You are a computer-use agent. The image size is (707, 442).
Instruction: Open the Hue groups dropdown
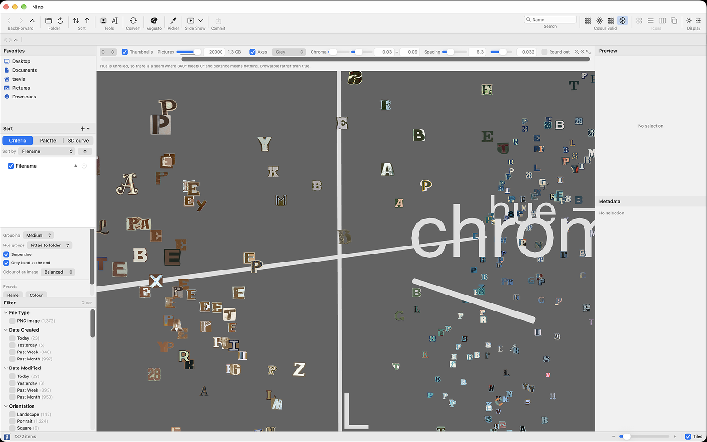[49, 245]
